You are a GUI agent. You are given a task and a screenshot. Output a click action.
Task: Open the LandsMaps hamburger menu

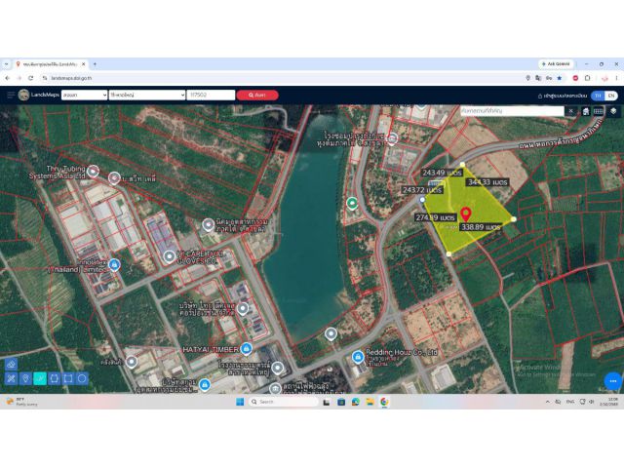pyautogui.click(x=11, y=96)
